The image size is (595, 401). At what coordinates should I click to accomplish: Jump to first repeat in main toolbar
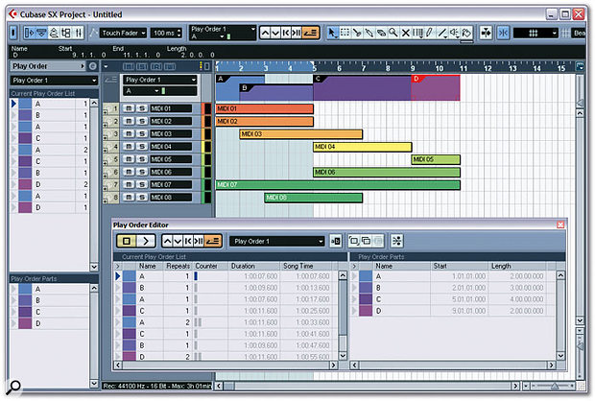286,33
